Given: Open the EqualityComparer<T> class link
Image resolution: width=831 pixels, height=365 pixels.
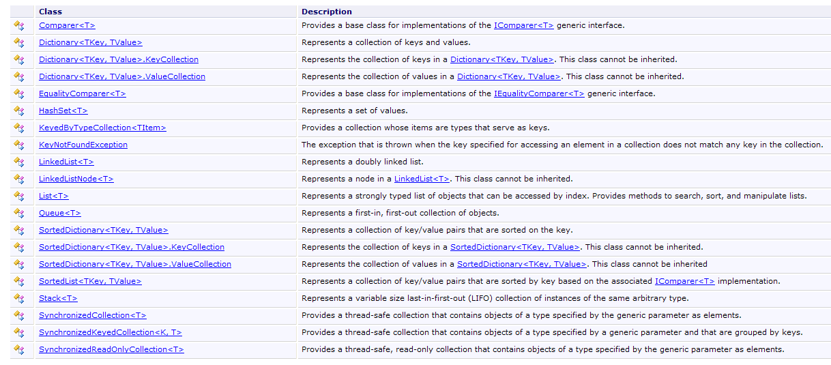Looking at the screenshot, I should [x=82, y=93].
